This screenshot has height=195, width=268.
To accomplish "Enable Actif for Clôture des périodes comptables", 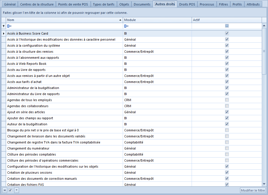I will pos(227,154).
